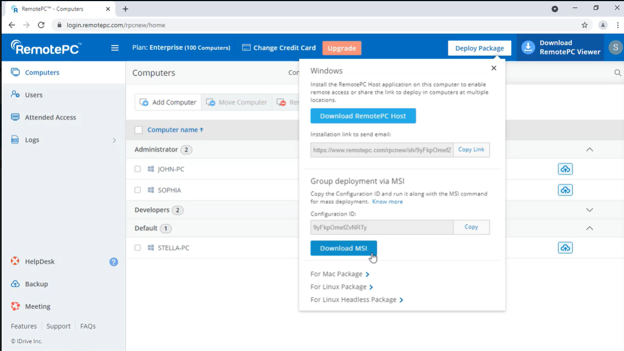Click Download RemotePC Host button
624x351 pixels.
point(363,116)
